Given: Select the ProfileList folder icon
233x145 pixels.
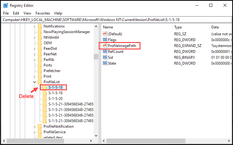Looking at the screenshot, I should coord(40,82).
